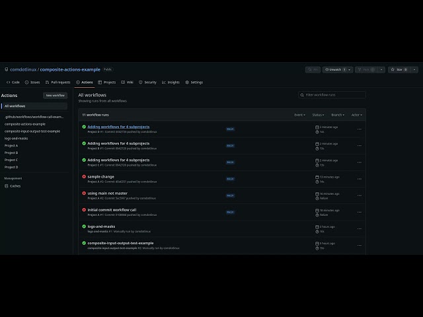Image resolution: width=423 pixels, height=317 pixels.
Task: Open the composite-actions-example repository link
Action: (x=70, y=69)
